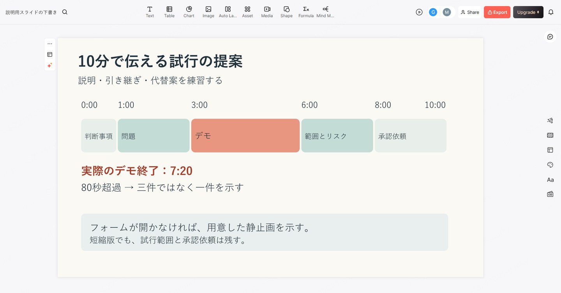Select the orange デモ timeline block
Viewport: 561px width, 293px height.
coord(245,135)
